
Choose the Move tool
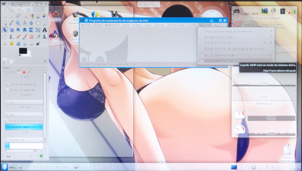click(31, 23)
